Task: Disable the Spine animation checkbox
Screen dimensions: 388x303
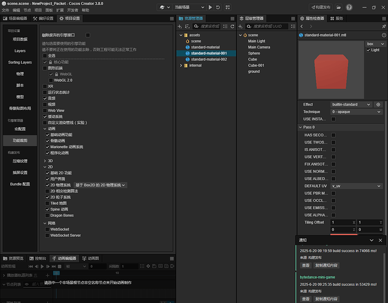Action: [x=47, y=210]
